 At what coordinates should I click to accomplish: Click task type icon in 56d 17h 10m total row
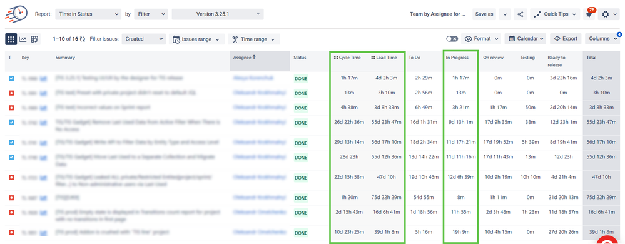click(11, 143)
